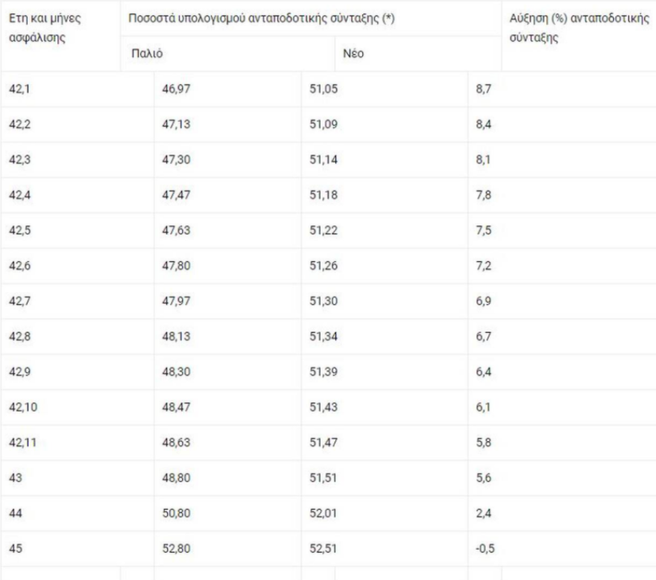Click the old percentage value 50,80
Image resolution: width=656 pixels, height=580 pixels.
pyautogui.click(x=175, y=513)
